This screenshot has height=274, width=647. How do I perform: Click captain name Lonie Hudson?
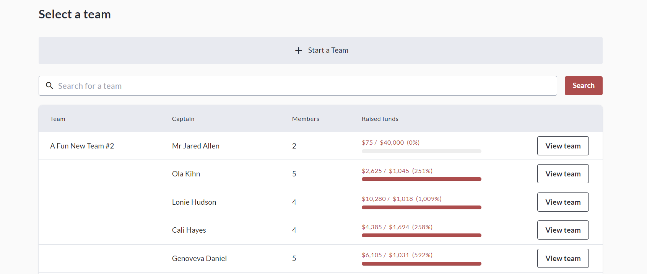[x=194, y=202]
